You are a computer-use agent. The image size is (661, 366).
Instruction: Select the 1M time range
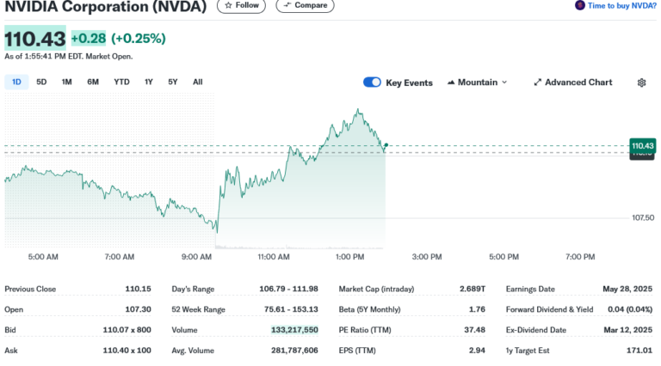(66, 82)
